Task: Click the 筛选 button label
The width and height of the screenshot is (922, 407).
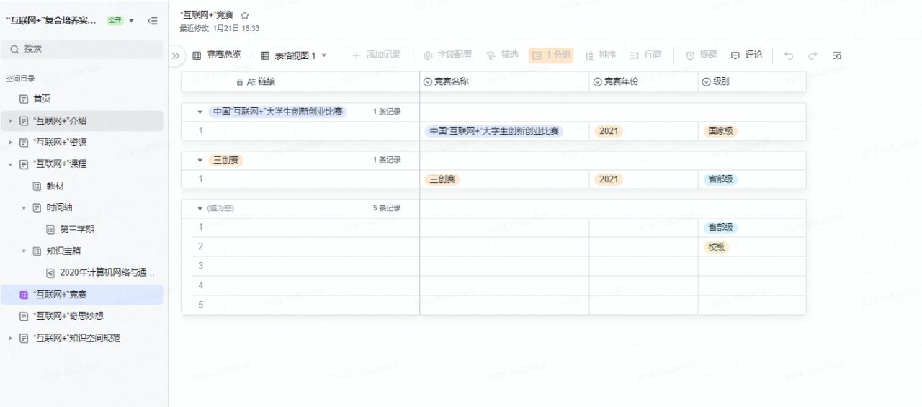Action: 509,55
